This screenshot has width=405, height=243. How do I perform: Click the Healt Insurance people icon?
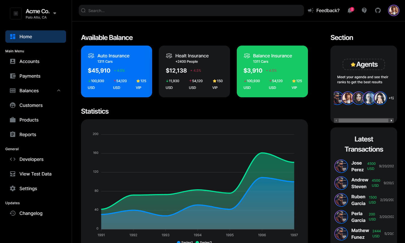[x=169, y=56]
